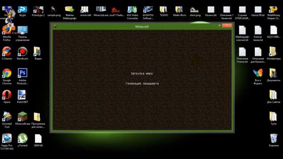Select Ссылки ОПИСАНИЕ file
283x159 pixels.
242,13
